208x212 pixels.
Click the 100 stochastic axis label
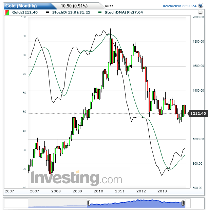pyautogui.click(x=24, y=17)
